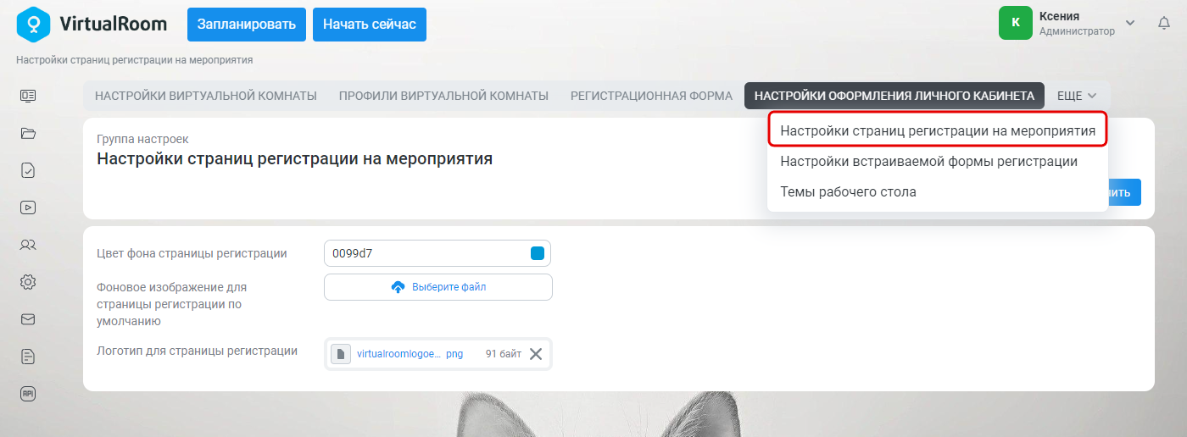Image resolution: width=1187 pixels, height=437 pixels.
Task: Click breadcrumb Настройки страниц регистрации на мероприятия
Action: pyautogui.click(x=135, y=60)
